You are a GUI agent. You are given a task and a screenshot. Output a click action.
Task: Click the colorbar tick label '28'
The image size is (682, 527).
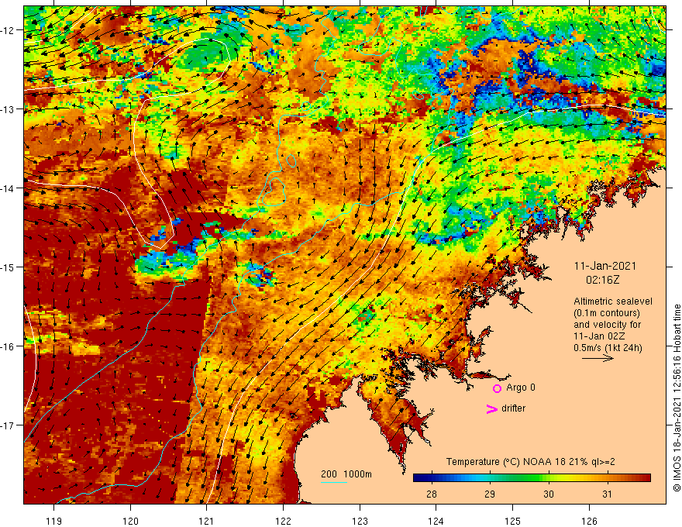pos(432,494)
